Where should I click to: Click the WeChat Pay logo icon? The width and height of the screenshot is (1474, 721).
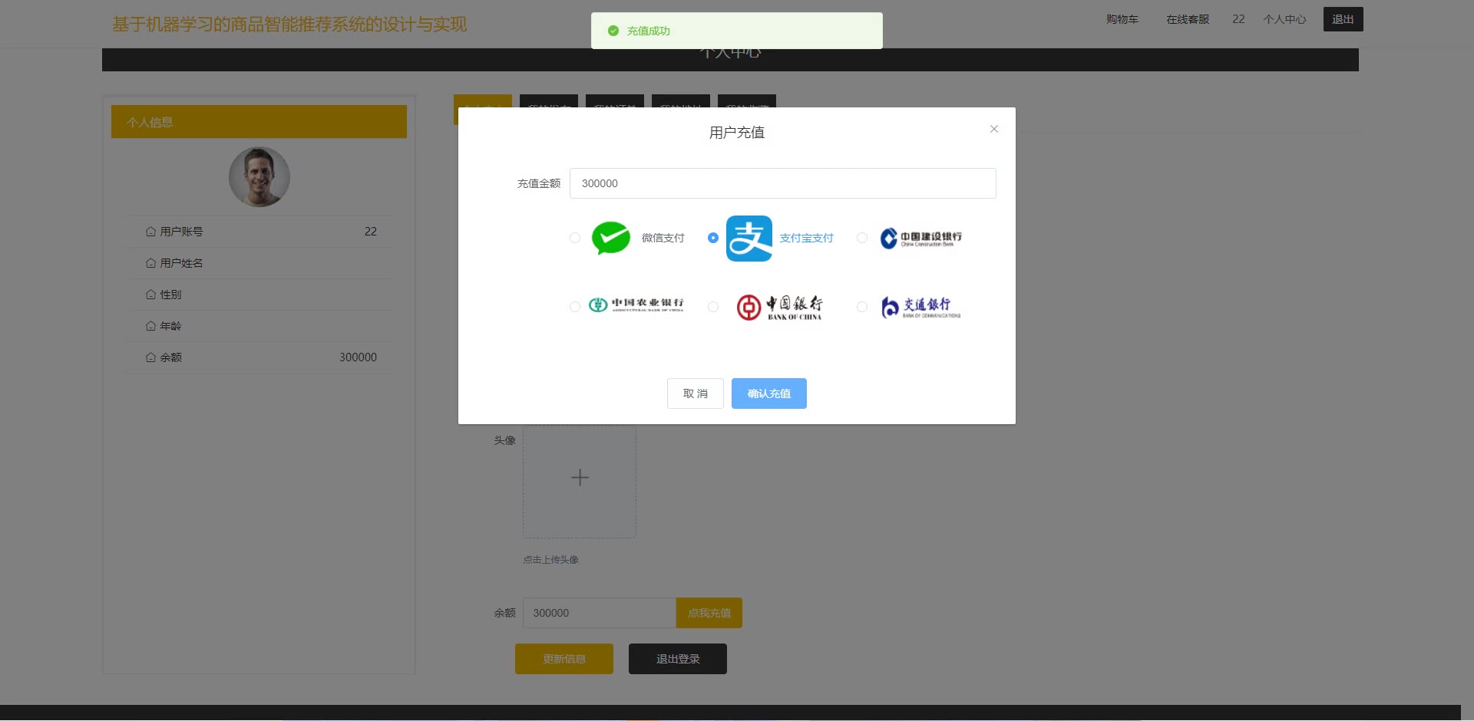[611, 238]
